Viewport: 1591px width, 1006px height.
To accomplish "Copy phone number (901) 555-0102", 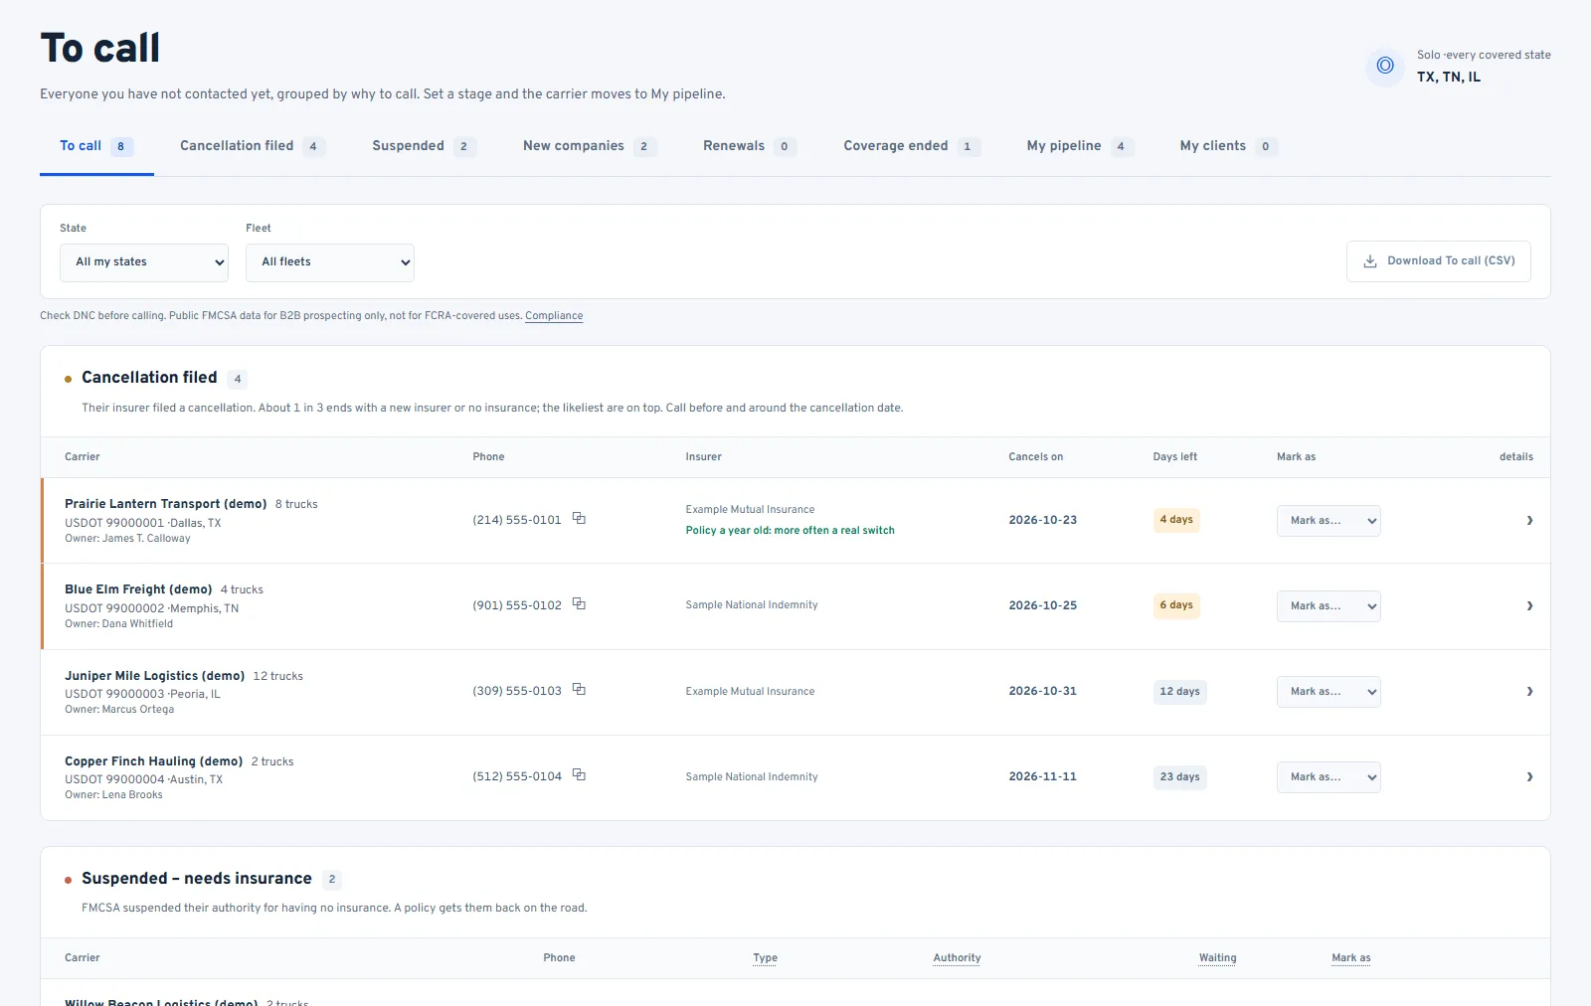I will click(x=579, y=604).
